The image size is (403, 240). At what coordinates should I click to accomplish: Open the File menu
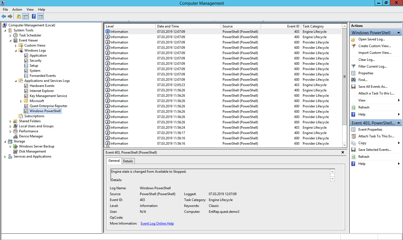point(5,10)
